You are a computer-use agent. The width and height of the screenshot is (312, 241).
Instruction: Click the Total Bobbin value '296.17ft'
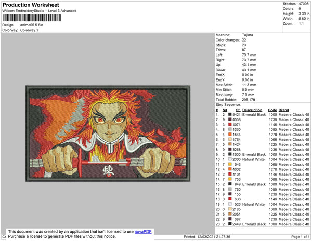(x=249, y=100)
